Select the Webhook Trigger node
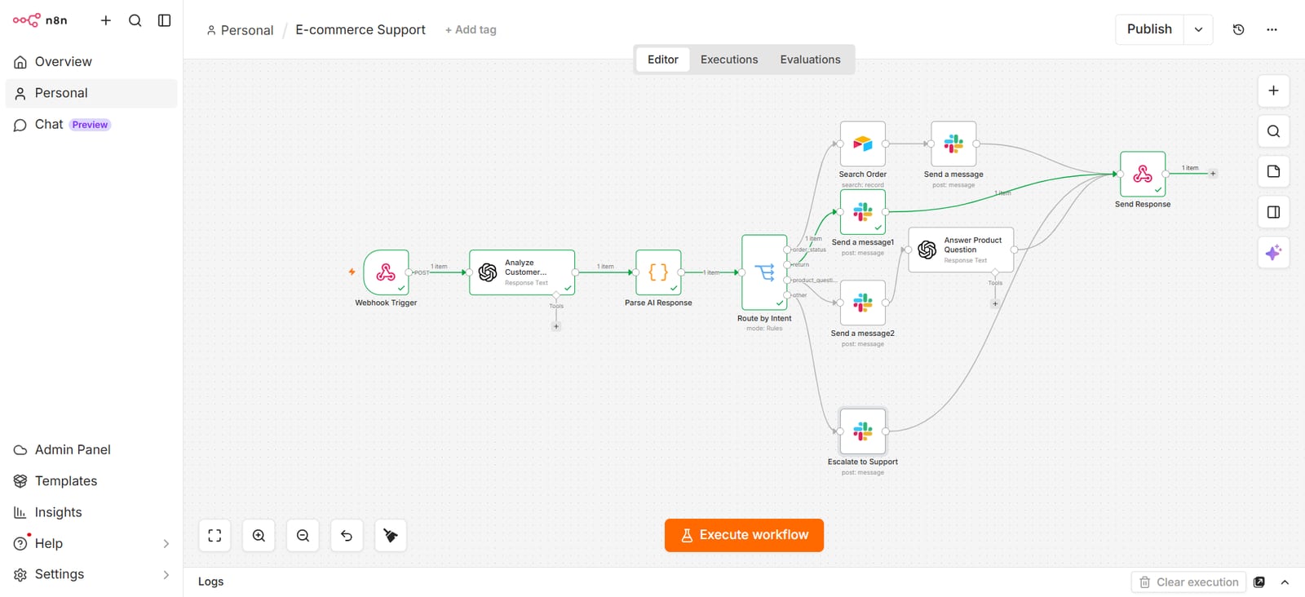 386,272
